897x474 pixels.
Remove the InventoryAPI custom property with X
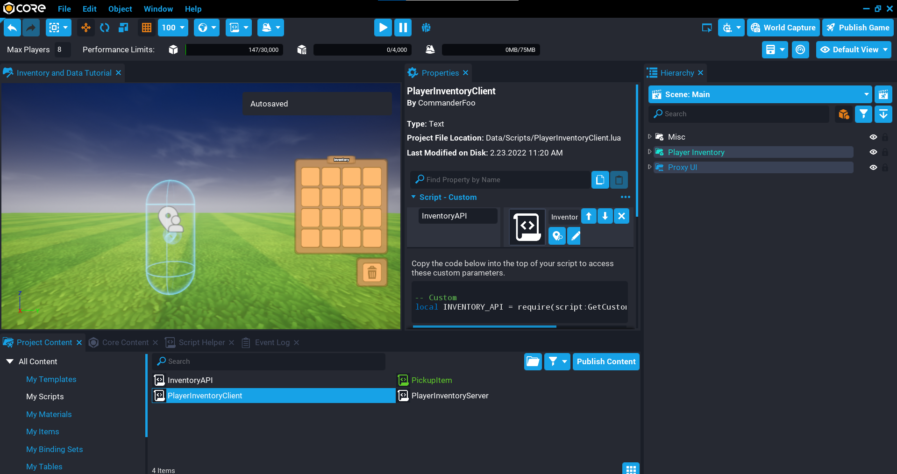(x=621, y=216)
